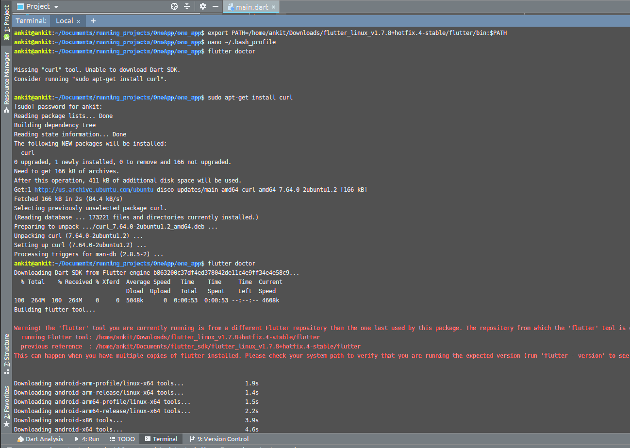The height and width of the screenshot is (448, 630).
Task: Close the main.dart tab
Action: click(274, 7)
